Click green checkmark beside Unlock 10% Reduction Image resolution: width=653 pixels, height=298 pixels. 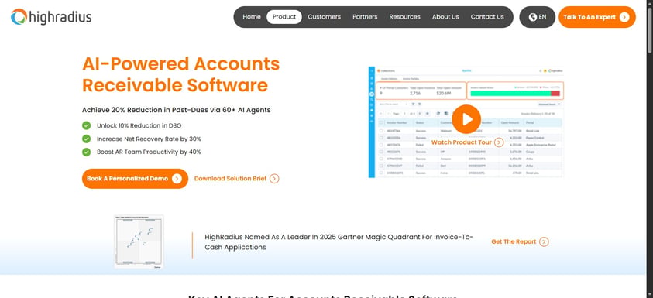[x=86, y=125]
